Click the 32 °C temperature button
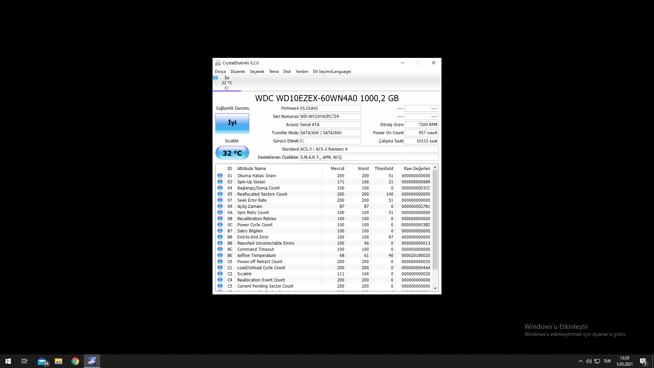This screenshot has width=654, height=368. [x=232, y=153]
